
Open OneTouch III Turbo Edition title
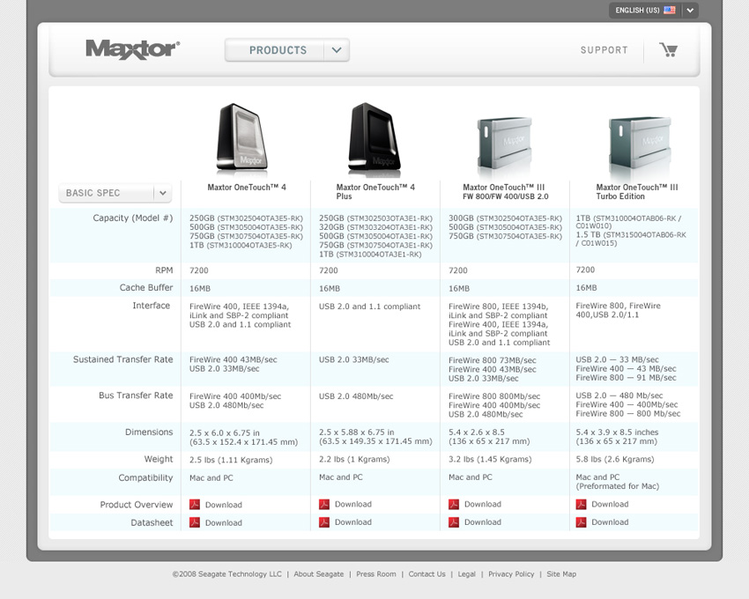[x=637, y=191]
